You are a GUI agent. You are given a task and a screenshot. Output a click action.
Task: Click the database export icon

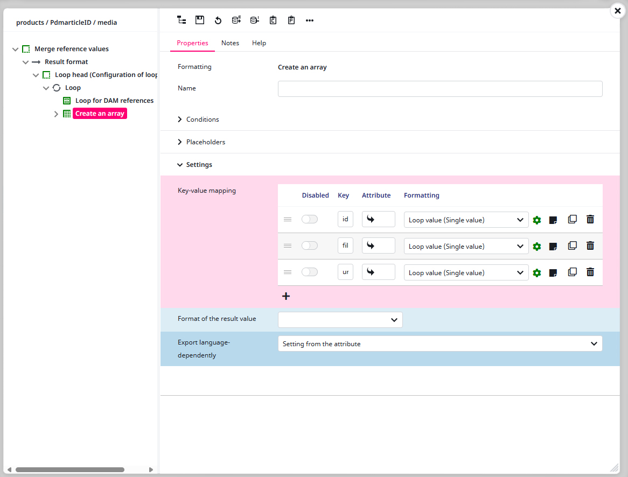click(x=236, y=20)
